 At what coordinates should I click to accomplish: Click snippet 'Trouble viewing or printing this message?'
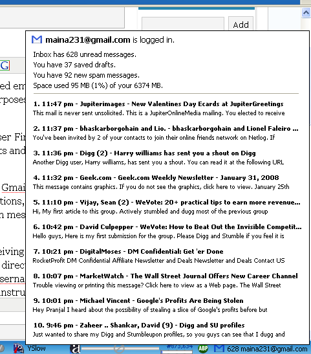[x=157, y=285]
